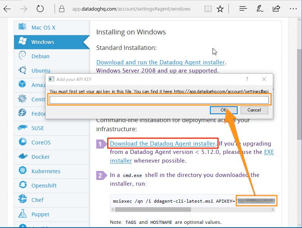Click the Chef logo icon
Image resolution: width=302 pixels, height=228 pixels.
point(22,199)
